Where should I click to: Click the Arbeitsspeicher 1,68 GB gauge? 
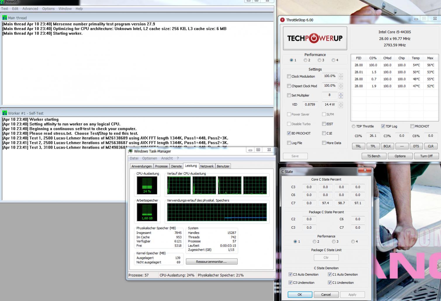tap(147, 212)
